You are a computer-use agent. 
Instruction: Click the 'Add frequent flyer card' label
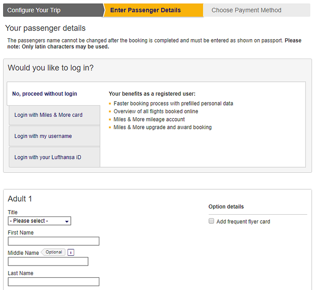click(243, 221)
